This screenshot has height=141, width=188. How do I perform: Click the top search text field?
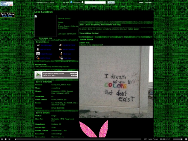[95, 2]
